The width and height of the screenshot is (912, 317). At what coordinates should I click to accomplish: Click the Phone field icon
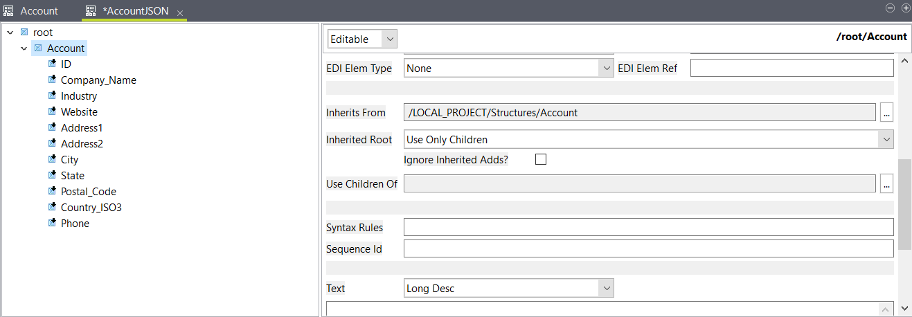coord(52,223)
